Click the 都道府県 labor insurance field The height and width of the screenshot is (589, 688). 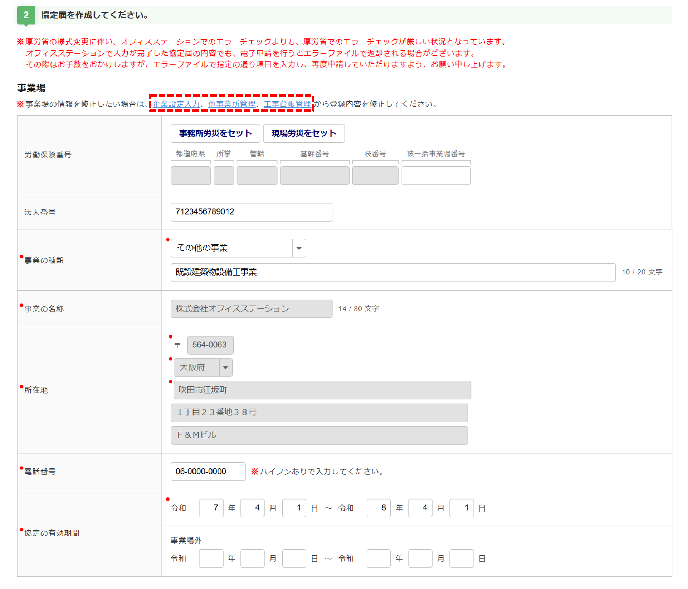[x=190, y=176]
